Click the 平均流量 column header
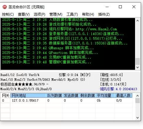The image size is (143, 129). point(105,95)
